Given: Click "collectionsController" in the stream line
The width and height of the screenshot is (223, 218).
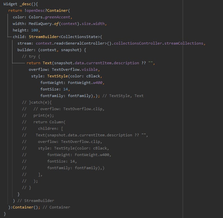Looking at the screenshot, I should 138,43.
